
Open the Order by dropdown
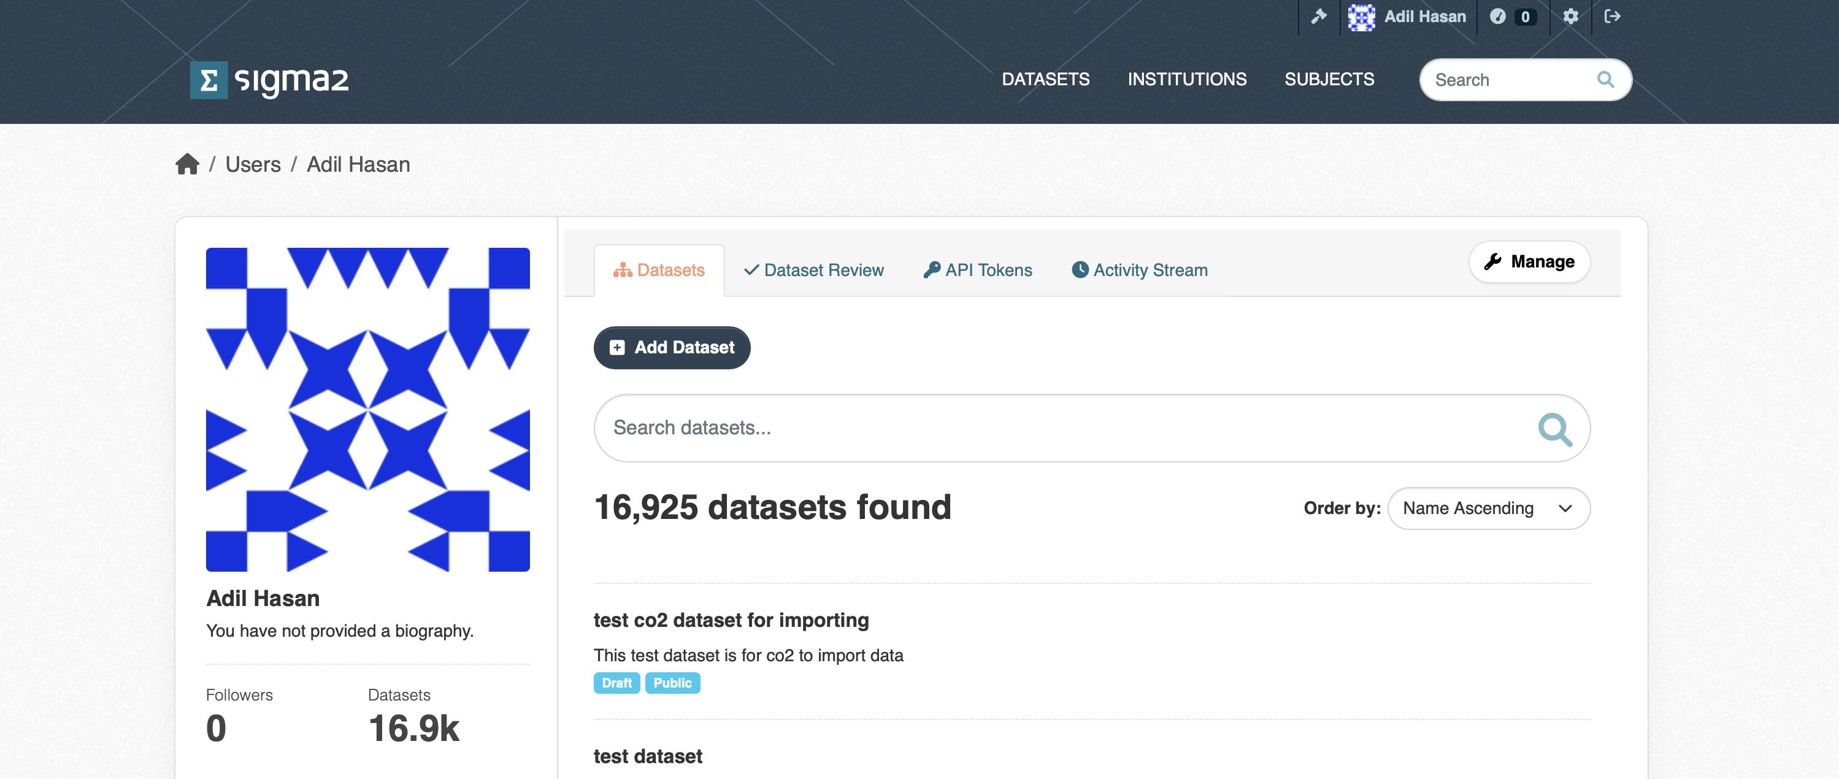[1489, 508]
